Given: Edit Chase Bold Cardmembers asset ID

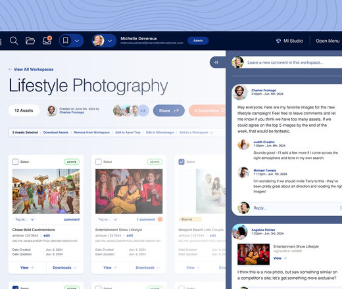Looking at the screenshot, I should [47, 236].
